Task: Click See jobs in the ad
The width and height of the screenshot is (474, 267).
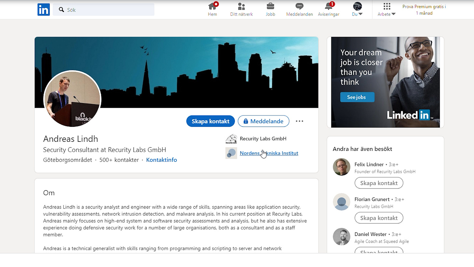Action: tap(357, 97)
